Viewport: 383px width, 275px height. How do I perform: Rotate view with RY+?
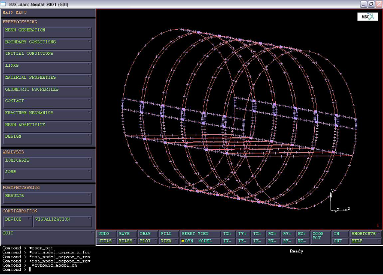coord(288,234)
